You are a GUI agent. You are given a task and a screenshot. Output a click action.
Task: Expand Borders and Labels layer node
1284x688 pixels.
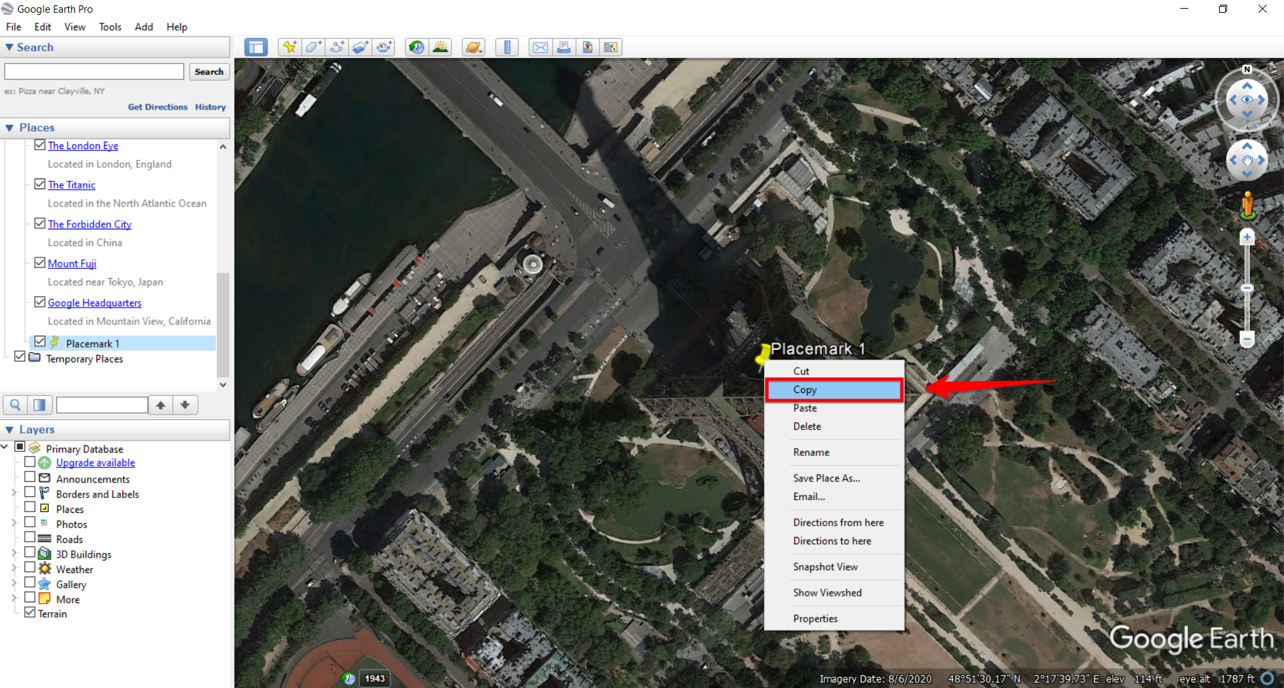tap(14, 493)
